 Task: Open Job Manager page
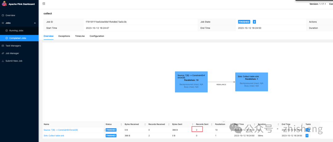tap(12, 53)
